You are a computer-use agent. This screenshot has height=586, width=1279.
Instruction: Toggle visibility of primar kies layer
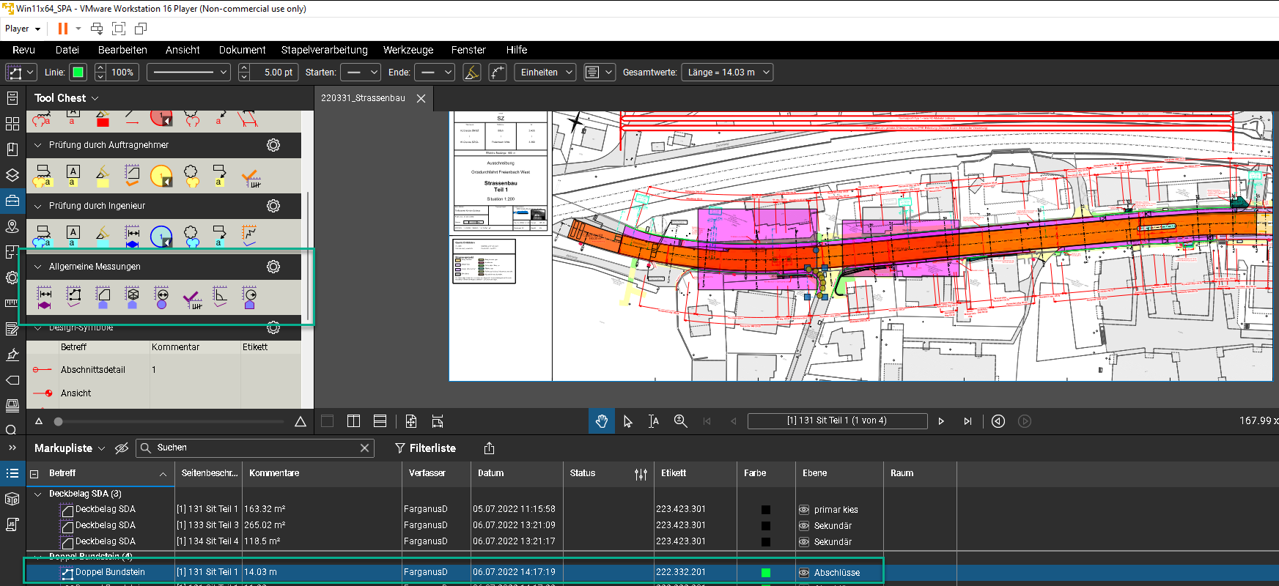(804, 510)
